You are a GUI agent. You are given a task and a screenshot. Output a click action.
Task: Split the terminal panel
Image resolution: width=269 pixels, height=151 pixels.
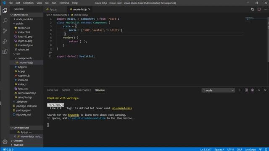click(246, 90)
